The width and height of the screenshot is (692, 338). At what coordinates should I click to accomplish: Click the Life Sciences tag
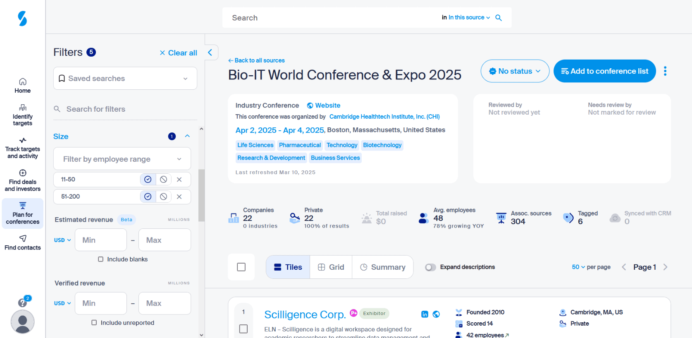pyautogui.click(x=255, y=145)
